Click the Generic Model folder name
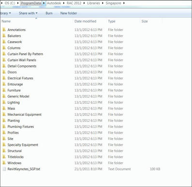Screen dimensions: 192x187 18,96
